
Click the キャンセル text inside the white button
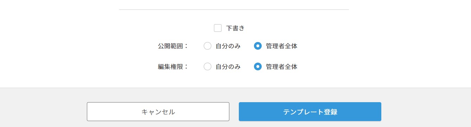tap(158, 112)
